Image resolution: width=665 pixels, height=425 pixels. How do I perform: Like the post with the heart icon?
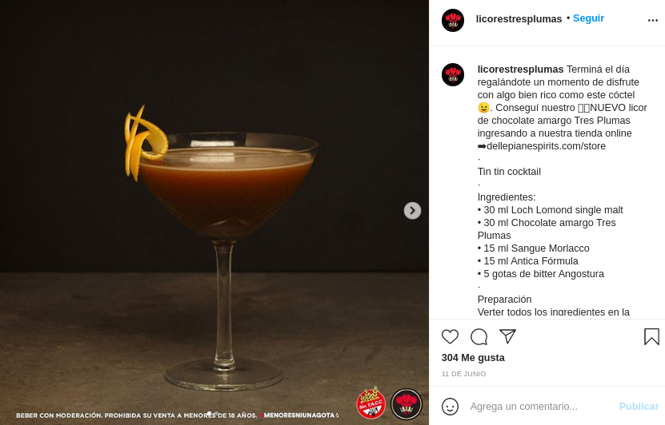click(450, 337)
